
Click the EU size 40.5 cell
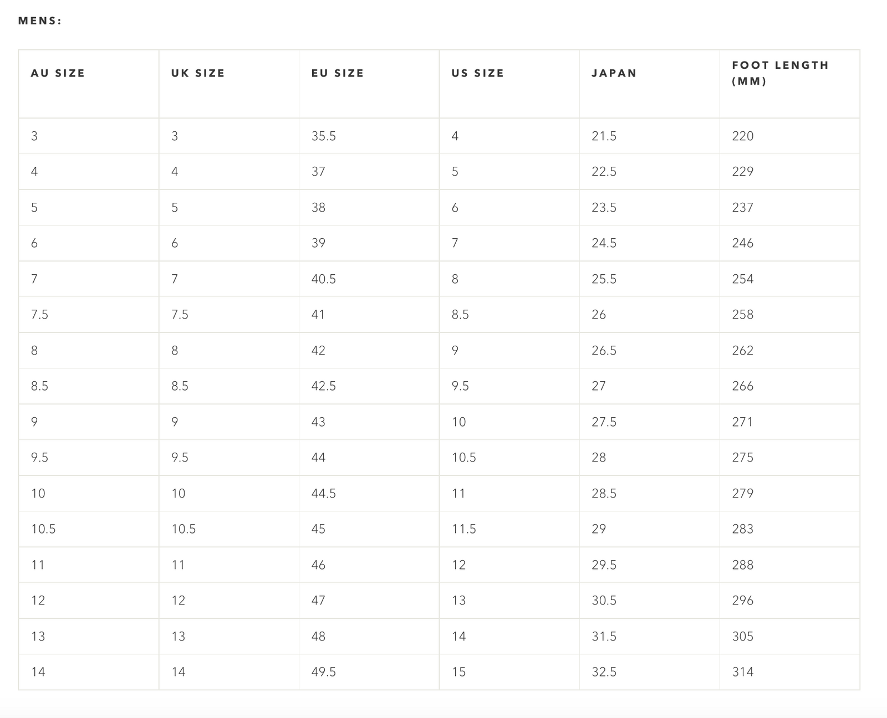pos(324,279)
